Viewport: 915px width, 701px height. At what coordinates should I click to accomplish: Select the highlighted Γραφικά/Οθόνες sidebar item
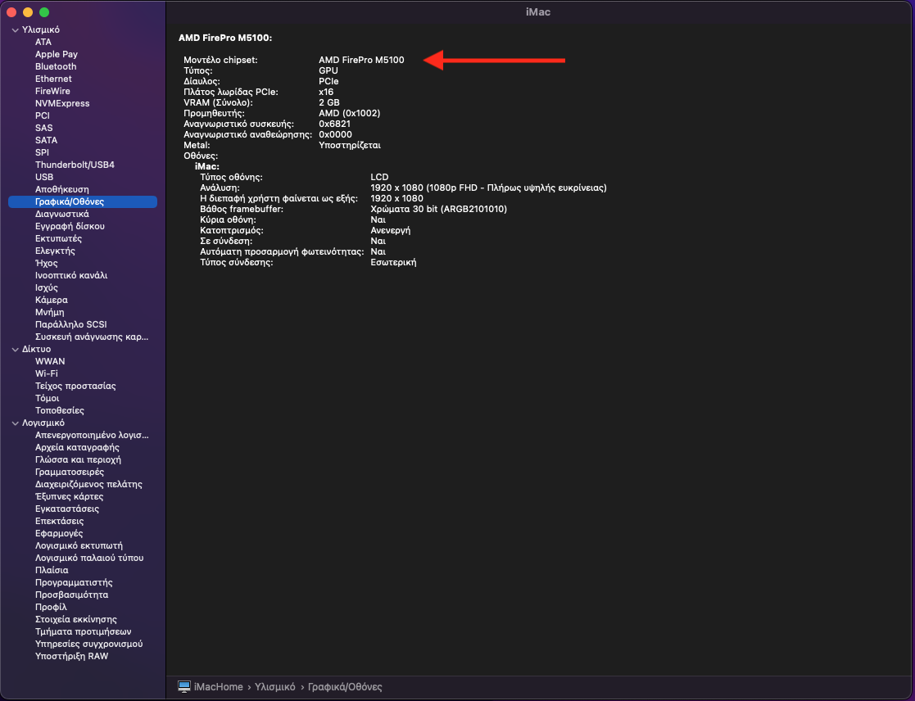[70, 201]
